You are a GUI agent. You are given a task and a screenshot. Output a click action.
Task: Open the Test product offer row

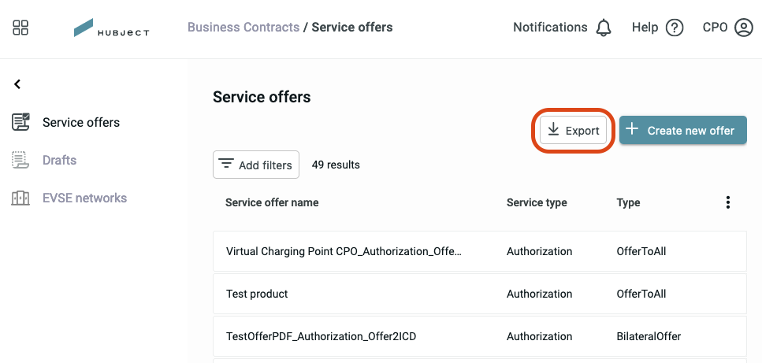[480, 294]
